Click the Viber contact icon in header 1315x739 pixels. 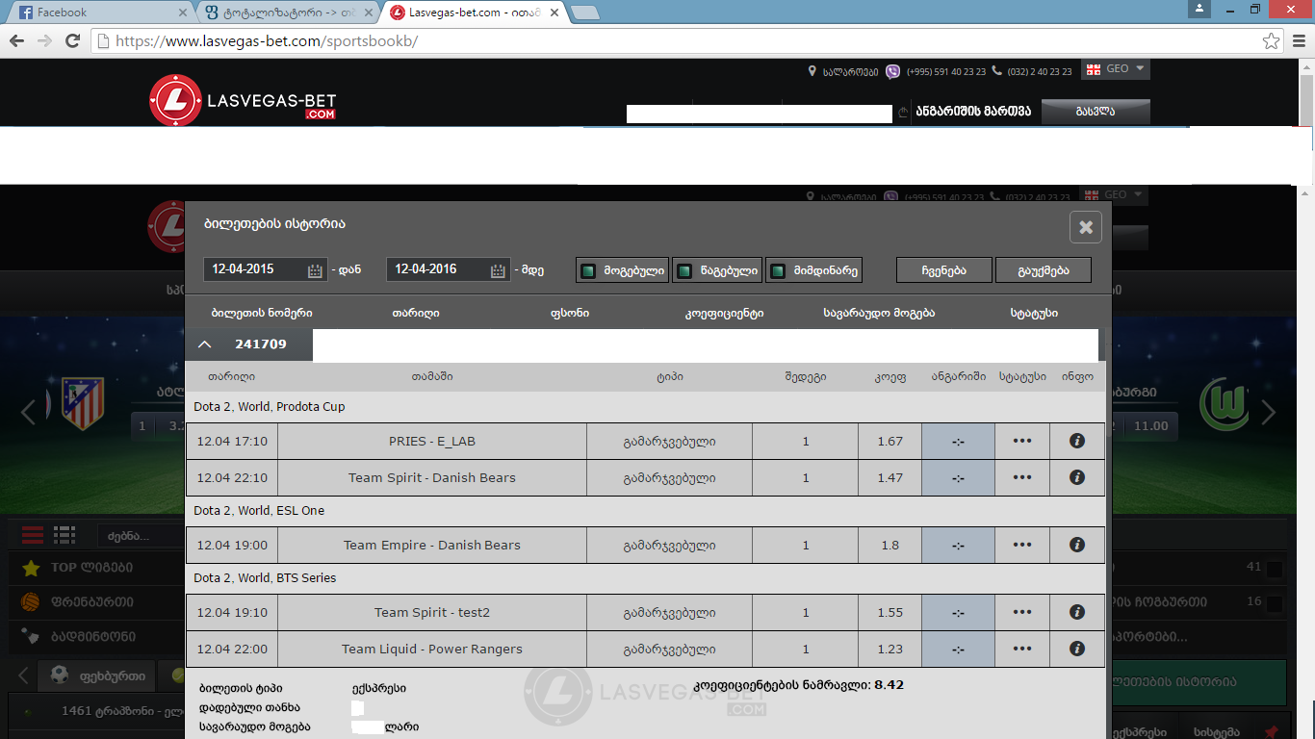click(x=892, y=71)
